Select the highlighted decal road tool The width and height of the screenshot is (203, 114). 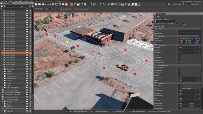click(136, 4)
